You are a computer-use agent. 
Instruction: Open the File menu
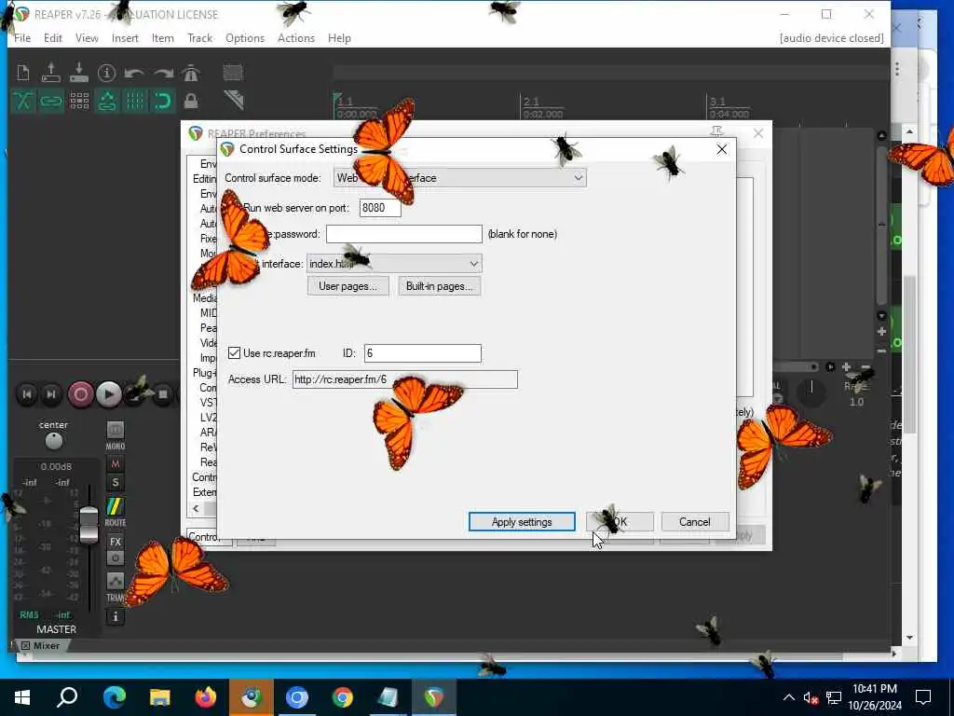pyautogui.click(x=22, y=37)
